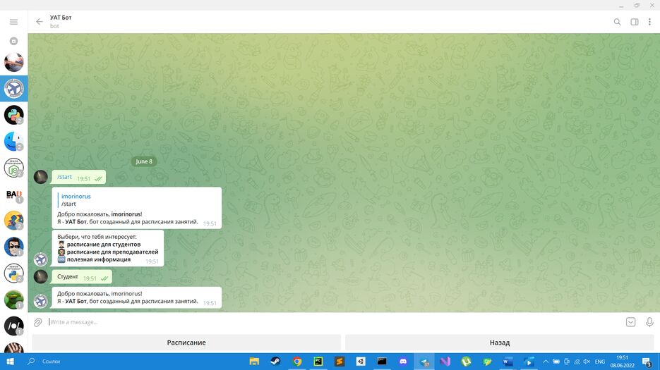Select the /start command message

[x=79, y=178]
